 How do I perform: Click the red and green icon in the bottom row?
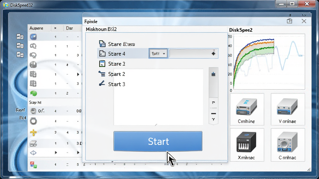tap(33, 165)
